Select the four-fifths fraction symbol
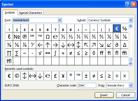The image size is (138, 101). point(102,37)
